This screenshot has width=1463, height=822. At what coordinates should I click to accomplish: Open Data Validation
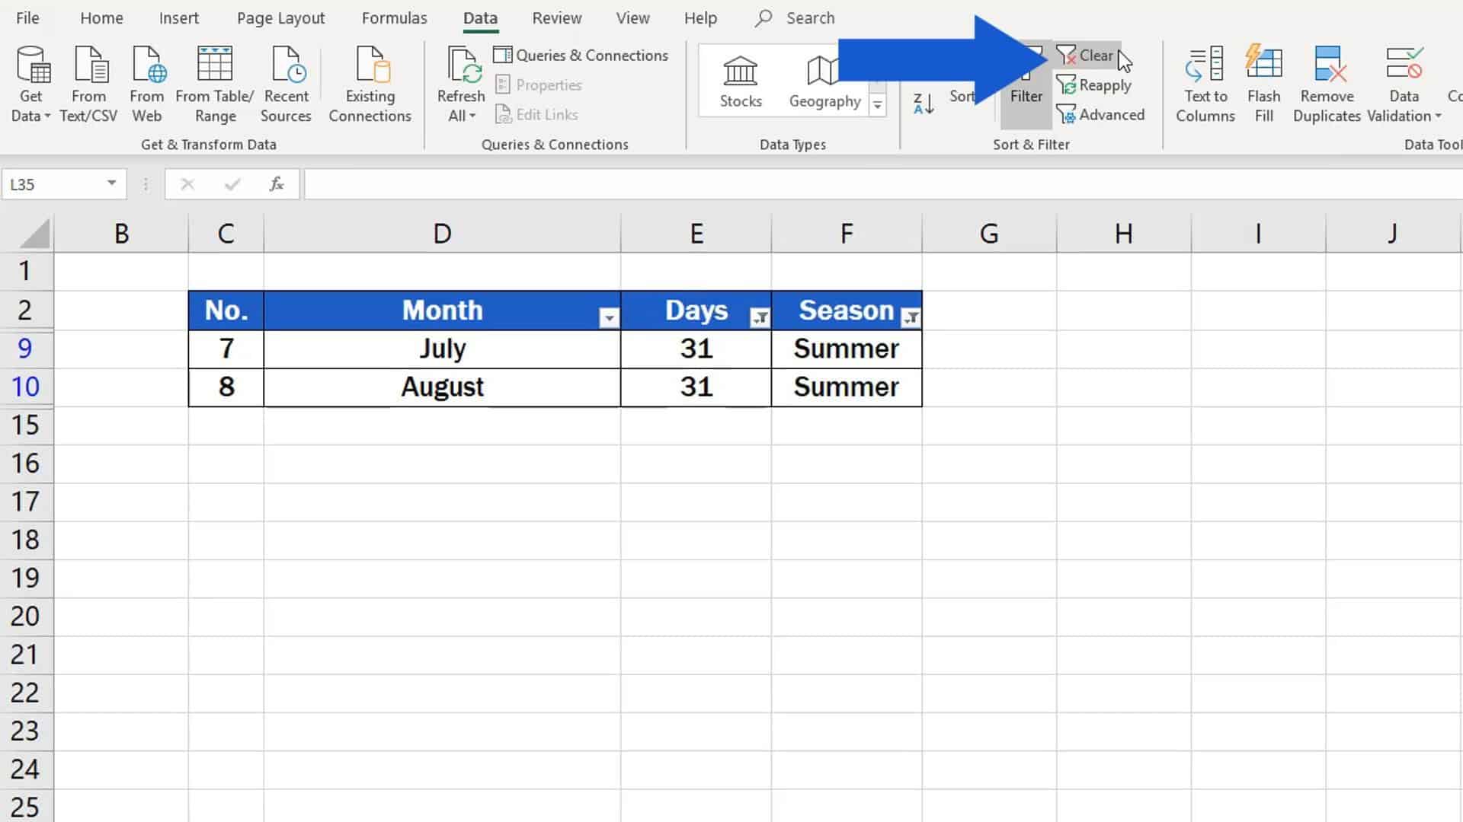coord(1404,84)
